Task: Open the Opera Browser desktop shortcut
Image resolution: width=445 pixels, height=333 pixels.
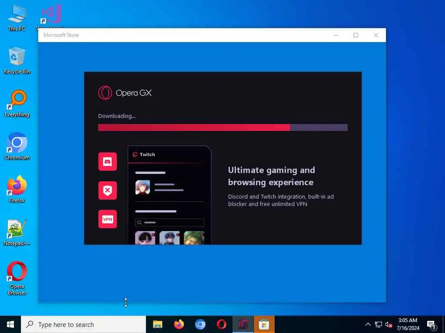Action: click(x=17, y=278)
